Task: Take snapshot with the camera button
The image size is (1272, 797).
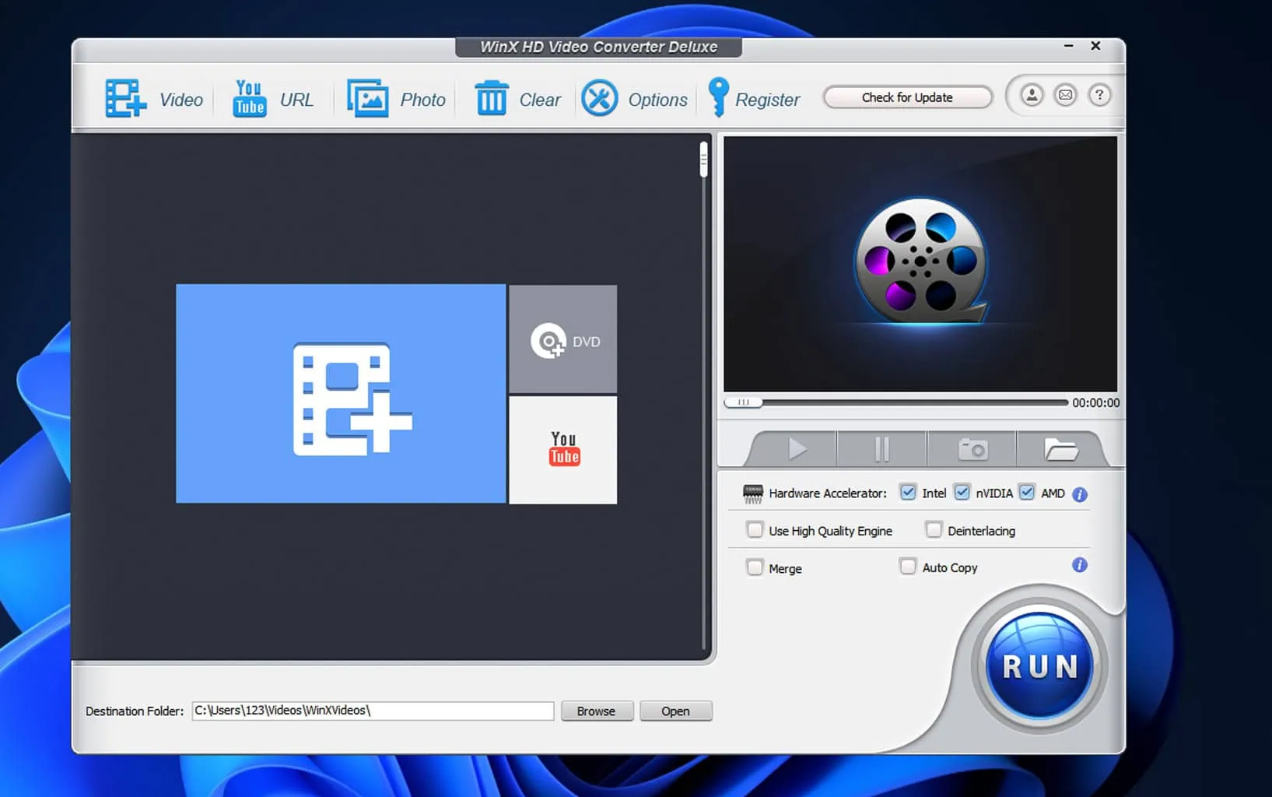Action: (x=972, y=449)
